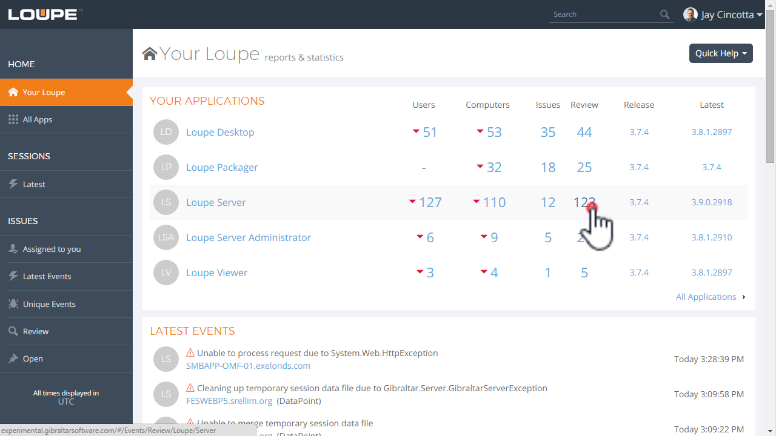Open Loupe Packager computers count 32
The image size is (776, 436).
(x=494, y=167)
